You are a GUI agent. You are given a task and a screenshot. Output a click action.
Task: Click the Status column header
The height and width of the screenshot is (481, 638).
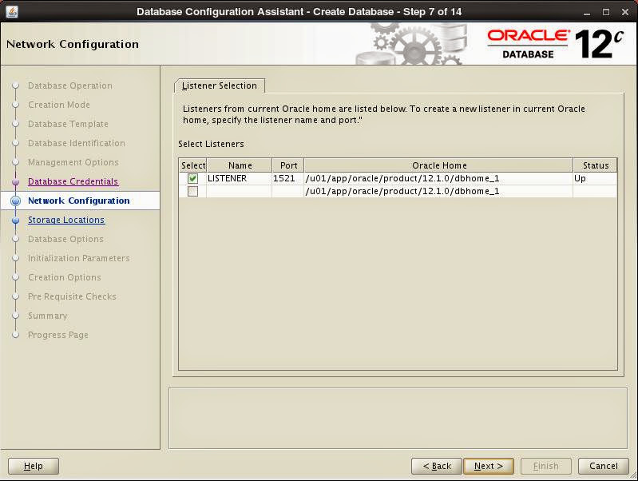pyautogui.click(x=595, y=165)
